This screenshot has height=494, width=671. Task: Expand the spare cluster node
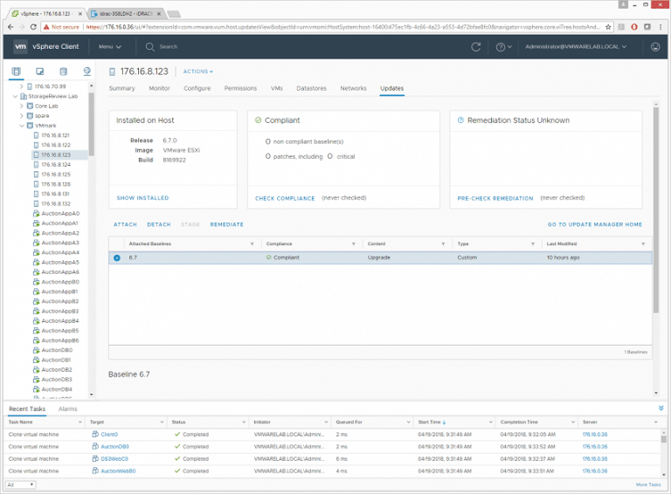pos(21,116)
